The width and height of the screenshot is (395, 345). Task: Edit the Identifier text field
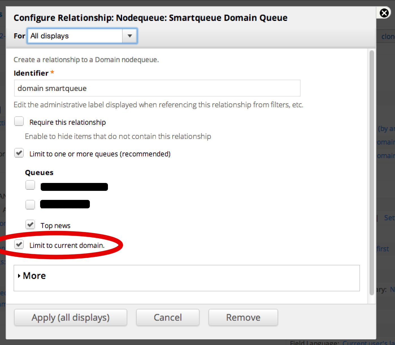(157, 88)
